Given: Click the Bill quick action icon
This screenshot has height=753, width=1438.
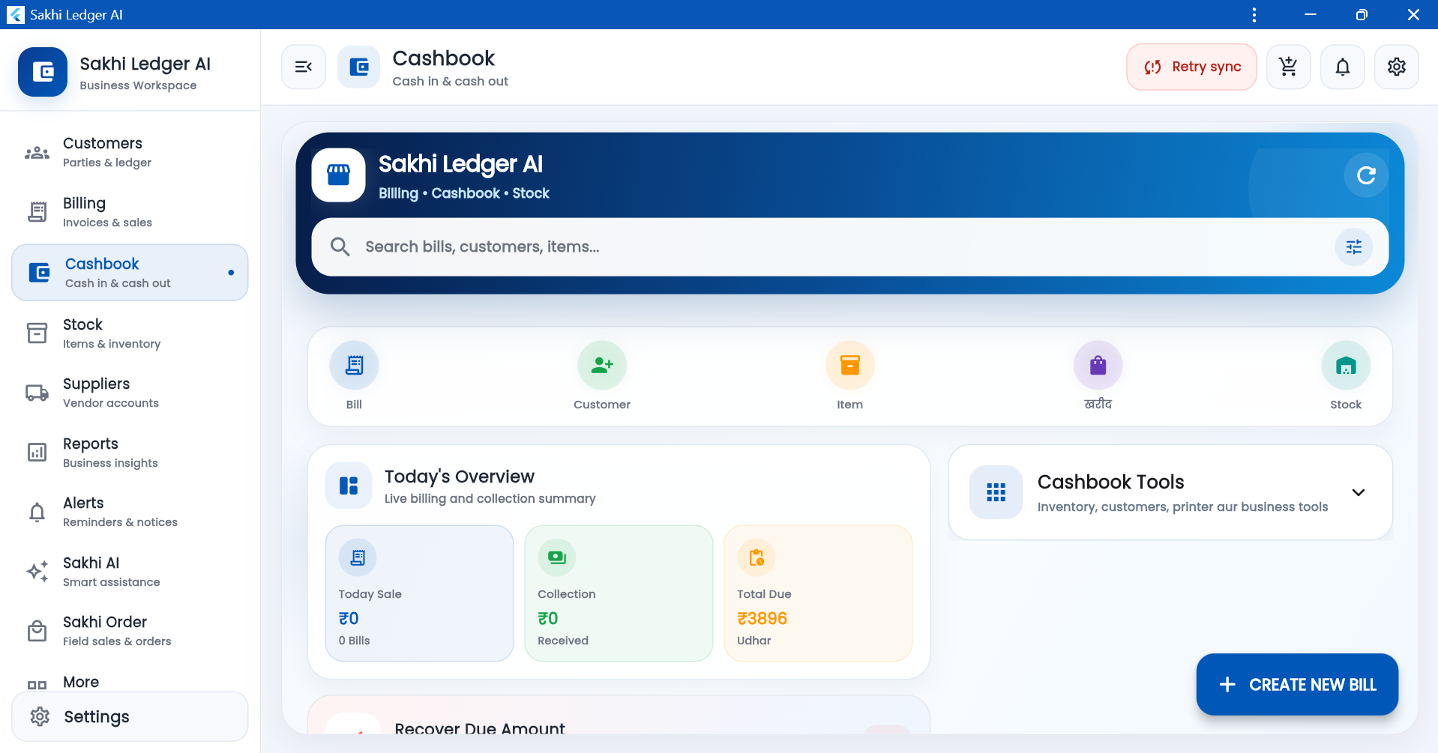Looking at the screenshot, I should tap(354, 366).
